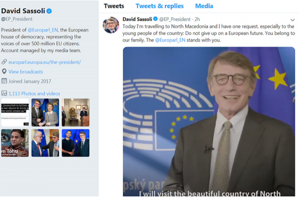The height and width of the screenshot is (199, 301).
Task: Click the chain link icon beside the website URL
Action: [x=4, y=62]
